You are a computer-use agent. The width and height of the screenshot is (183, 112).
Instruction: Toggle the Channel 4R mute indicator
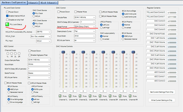(x=130, y=96)
